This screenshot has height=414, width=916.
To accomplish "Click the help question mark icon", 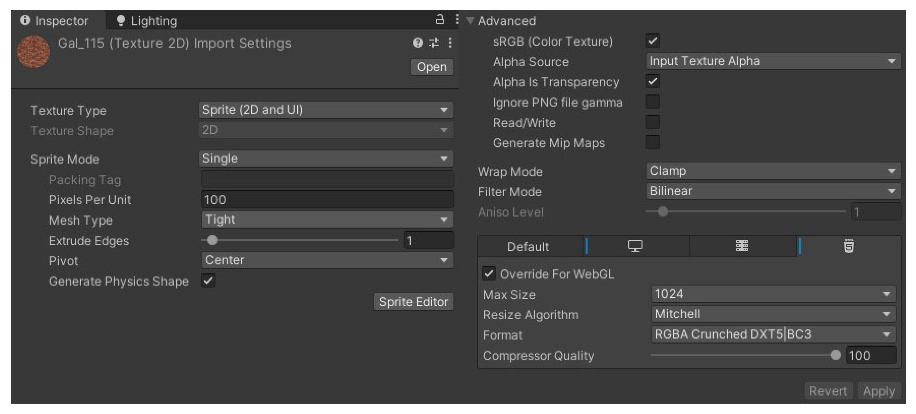I will coord(418,43).
